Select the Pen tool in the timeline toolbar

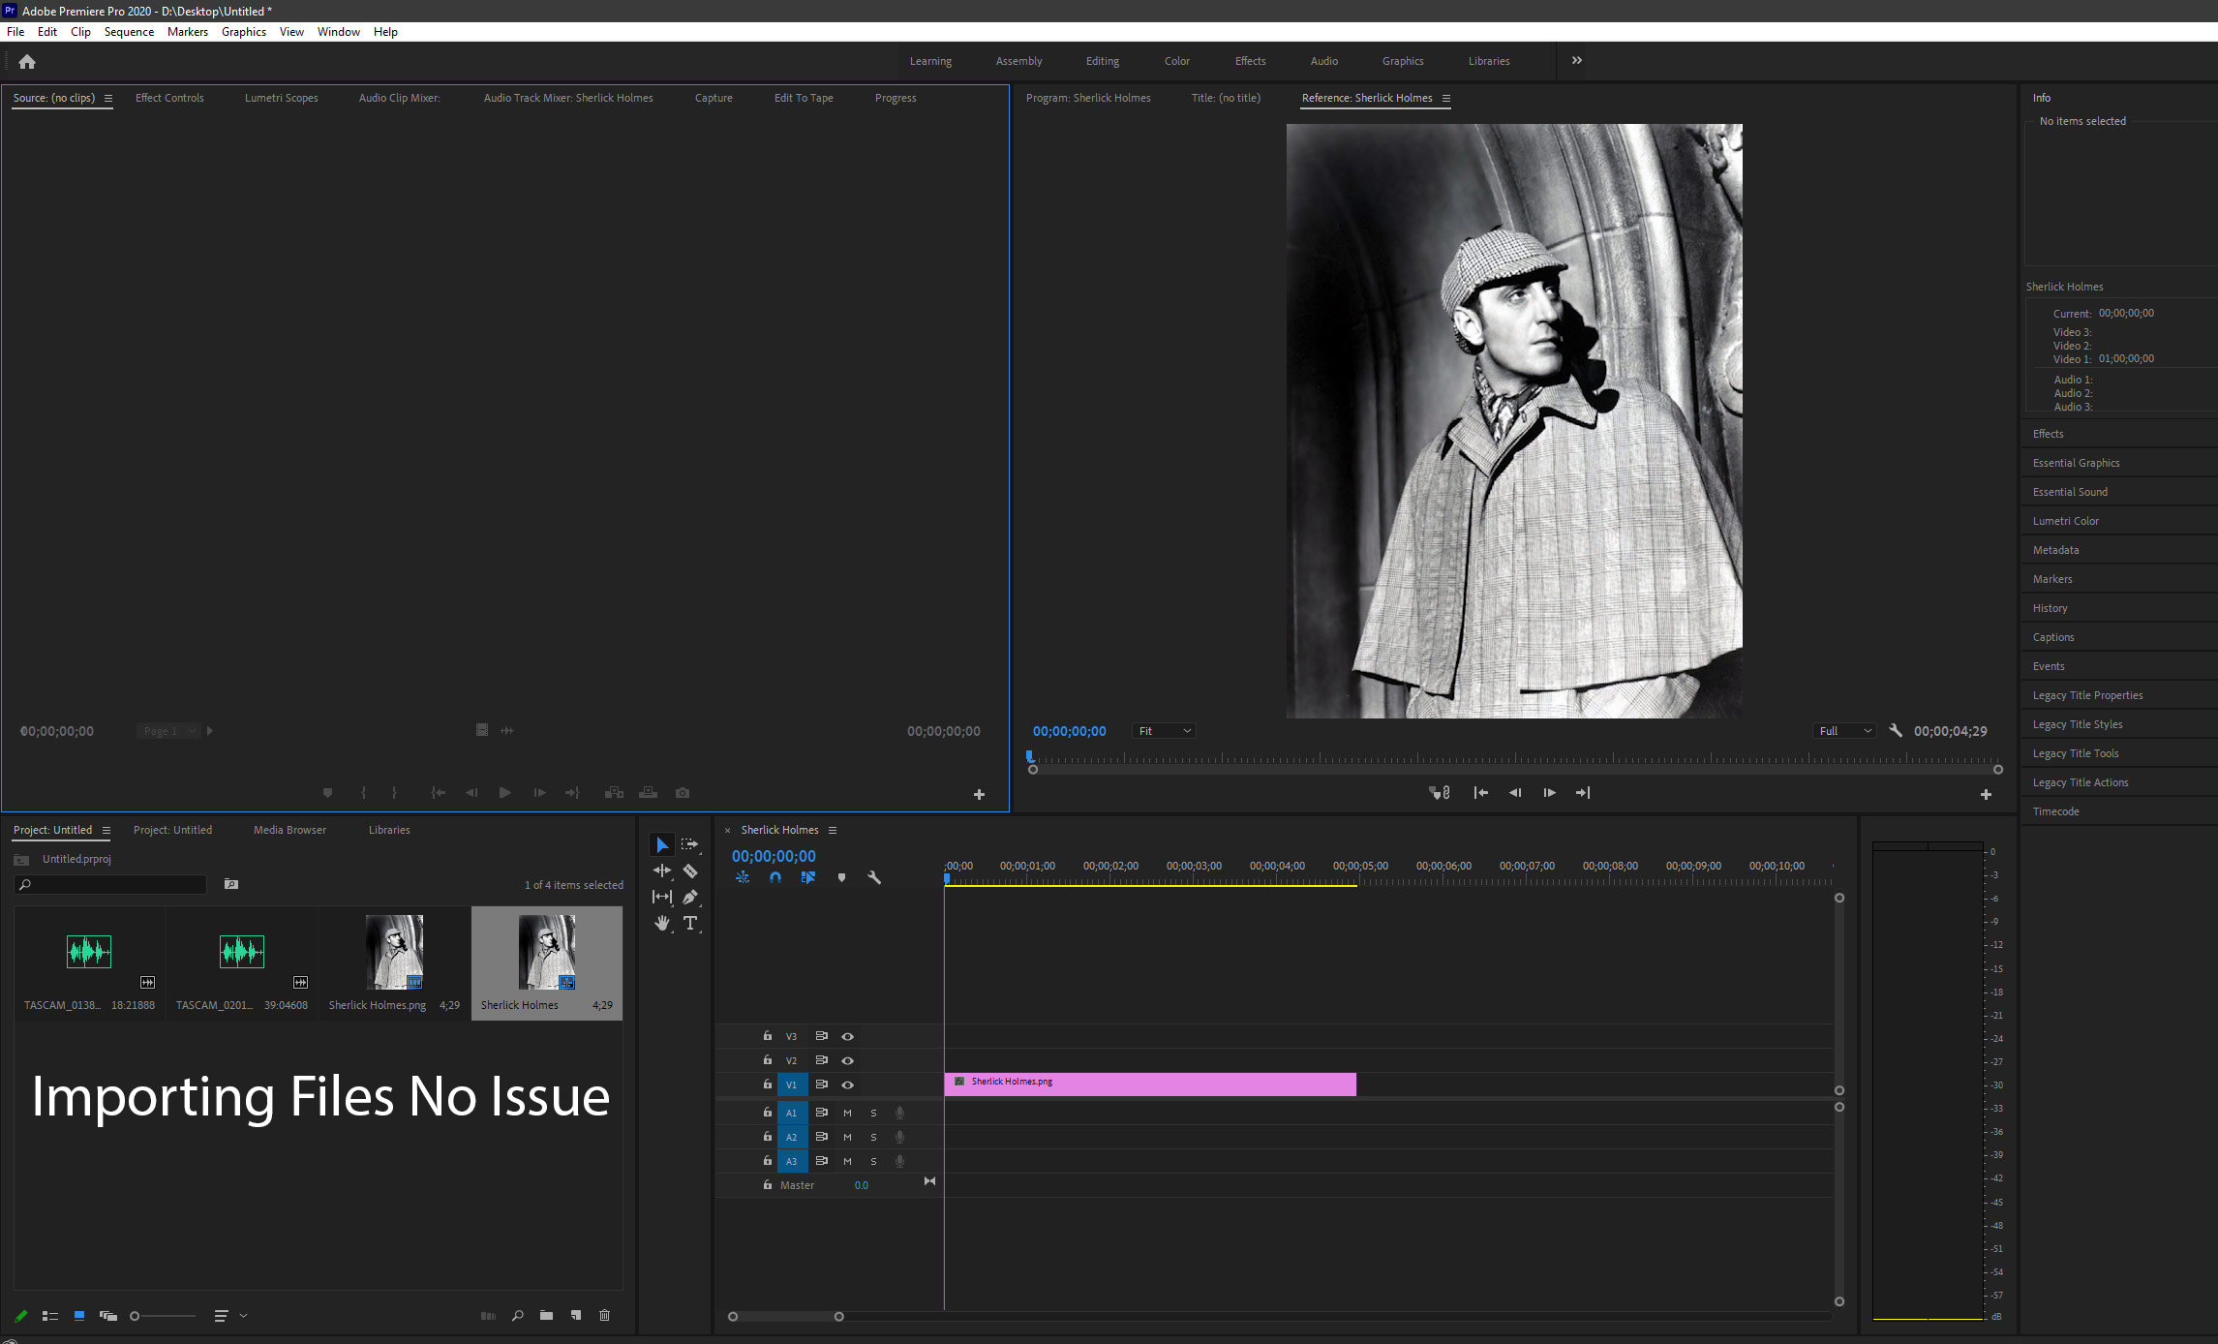point(690,896)
